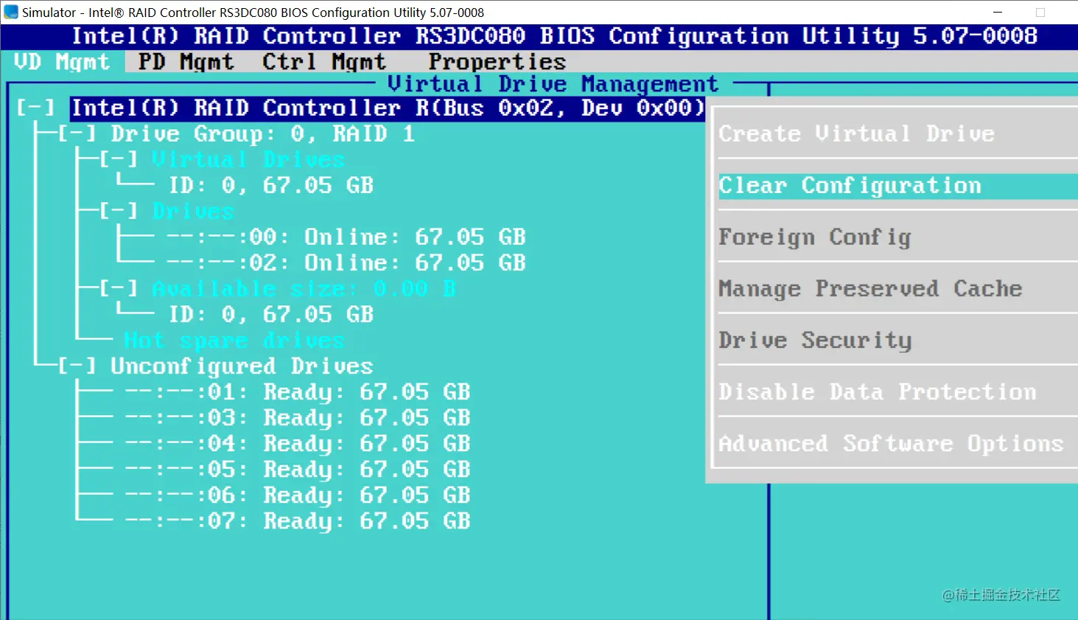Select ready drive :04

(x=298, y=444)
